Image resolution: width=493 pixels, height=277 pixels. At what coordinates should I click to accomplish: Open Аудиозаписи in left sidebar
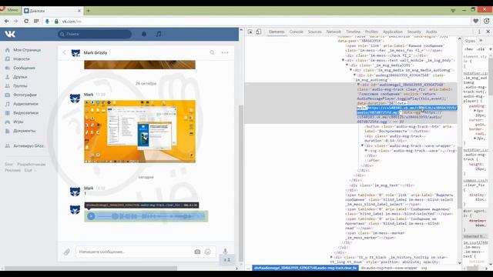25,104
